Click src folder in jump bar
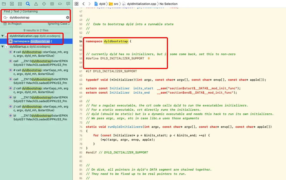 click(x=114, y=4)
